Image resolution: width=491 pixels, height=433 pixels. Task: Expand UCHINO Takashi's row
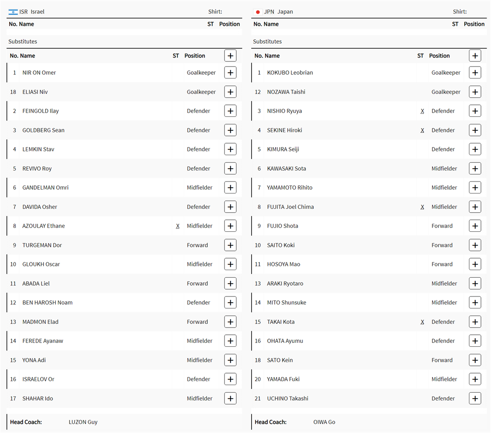pyautogui.click(x=475, y=399)
